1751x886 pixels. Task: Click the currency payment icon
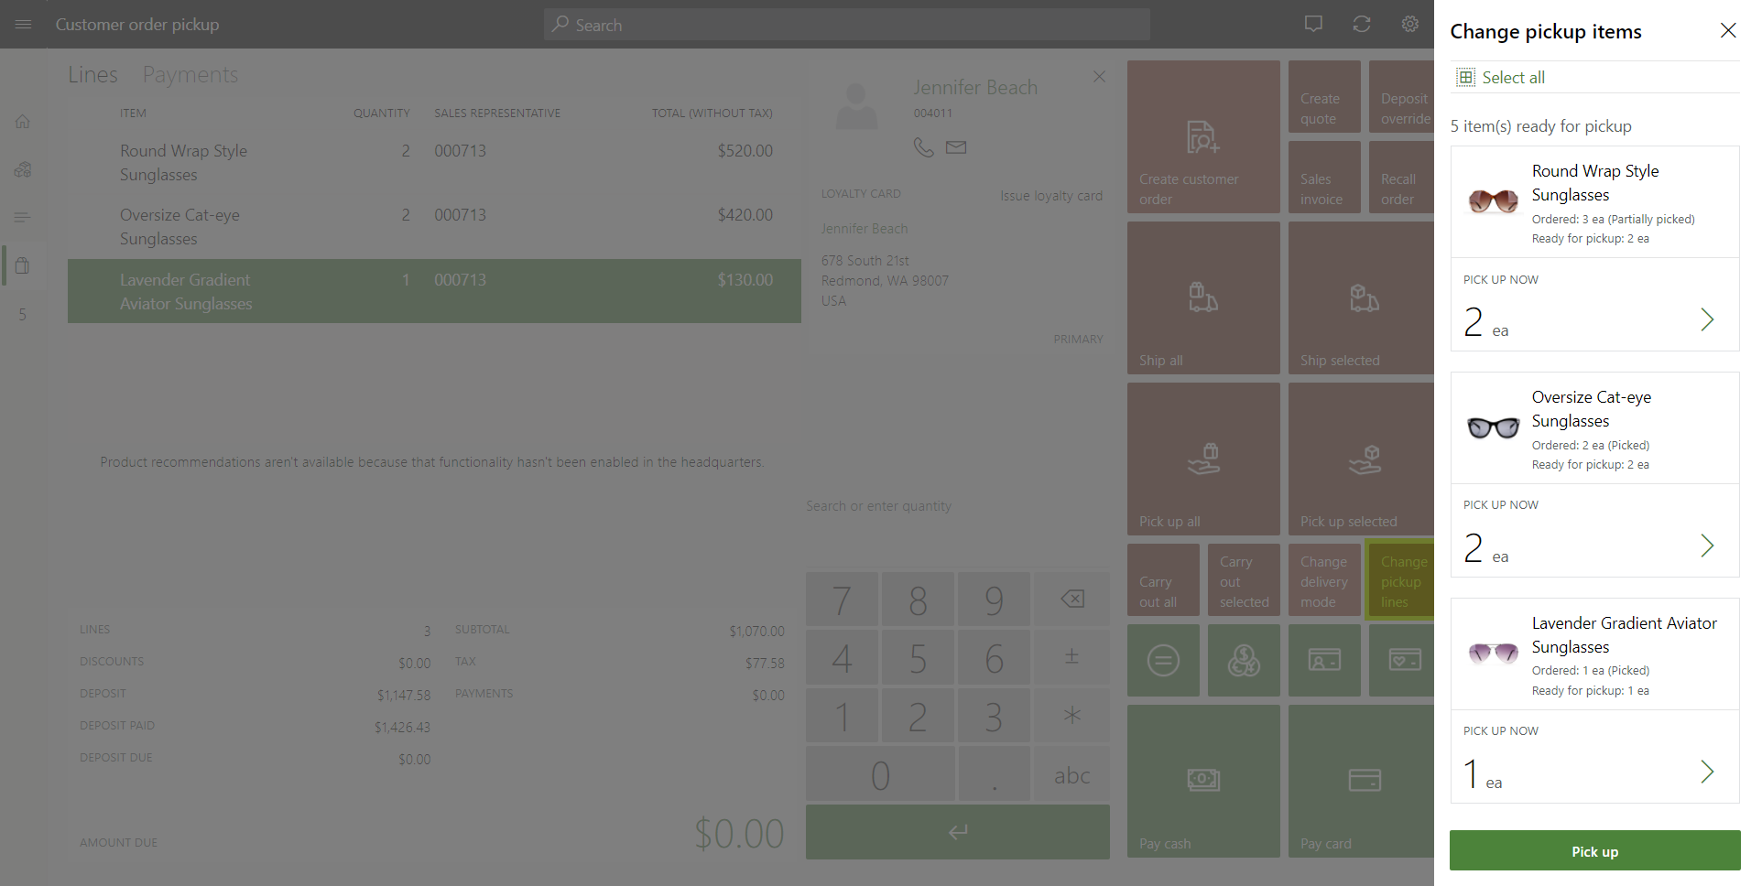coord(1244,659)
